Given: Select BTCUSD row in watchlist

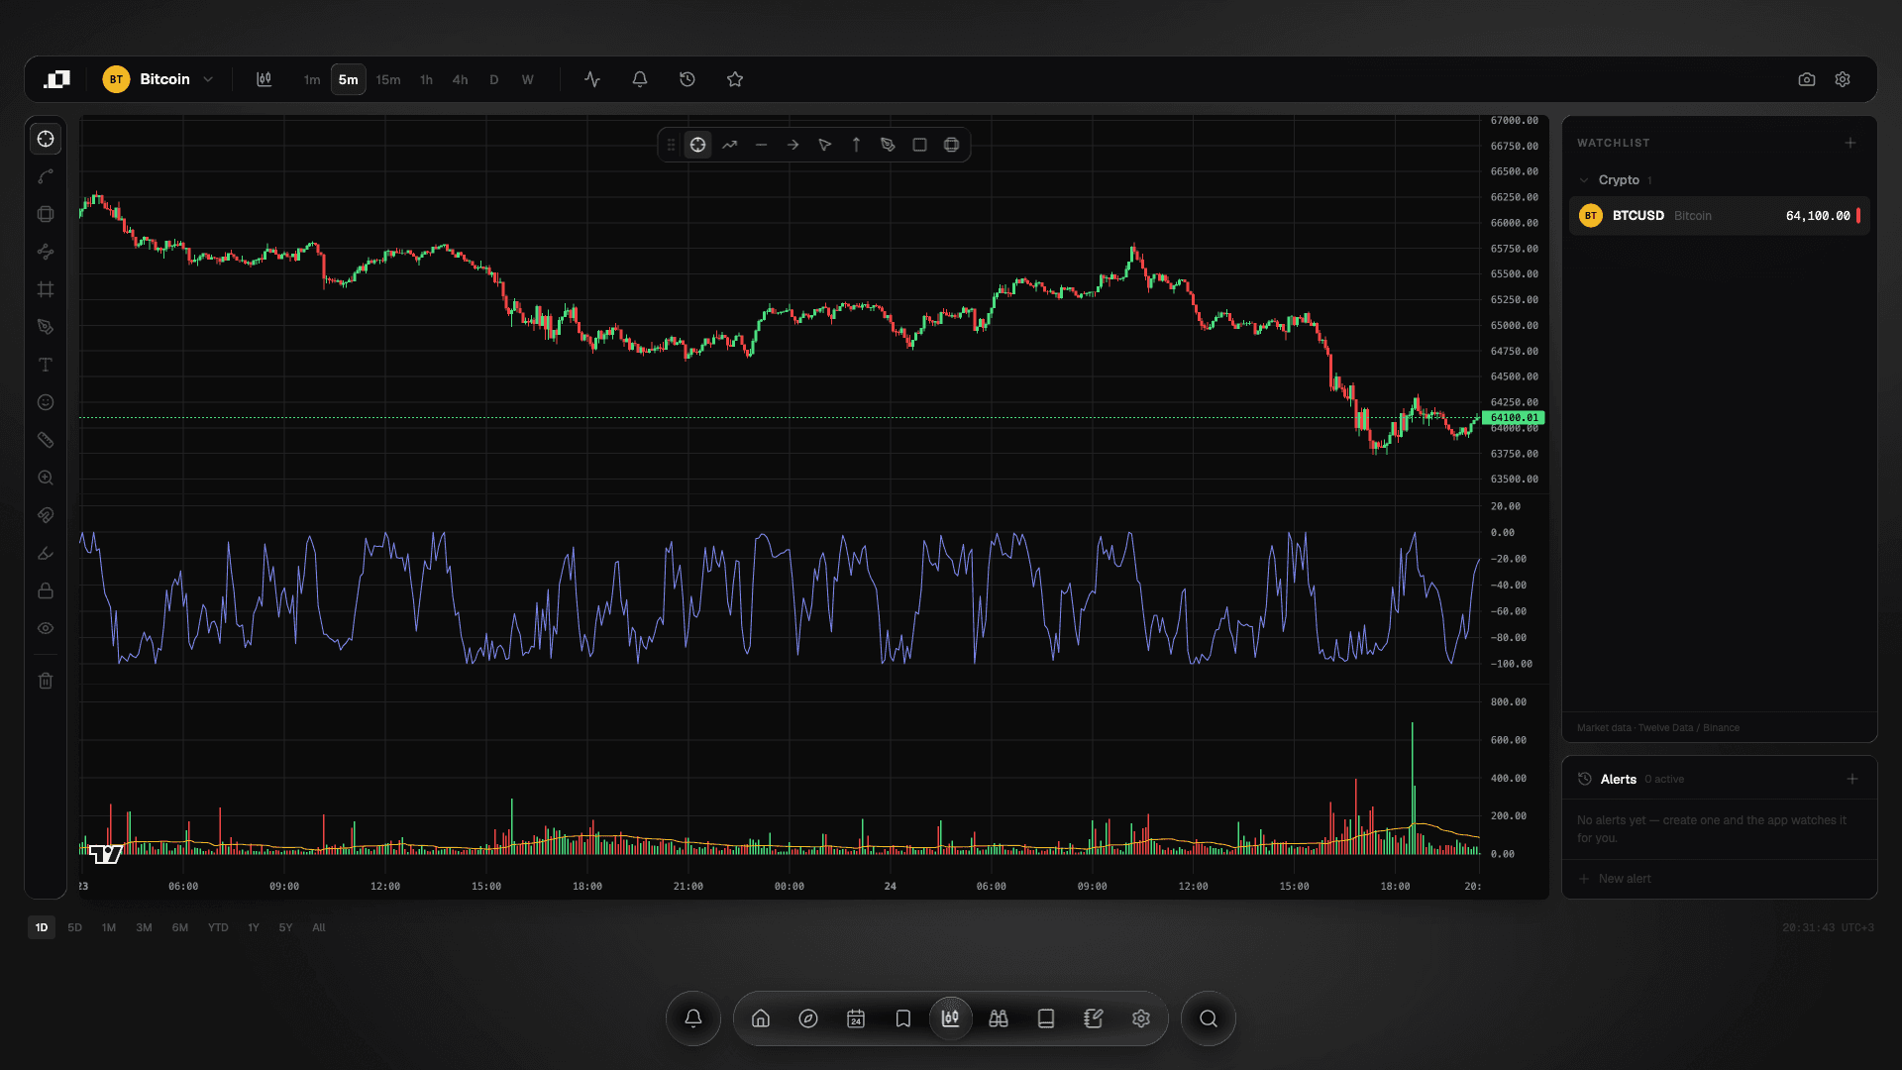Looking at the screenshot, I should click(1720, 216).
